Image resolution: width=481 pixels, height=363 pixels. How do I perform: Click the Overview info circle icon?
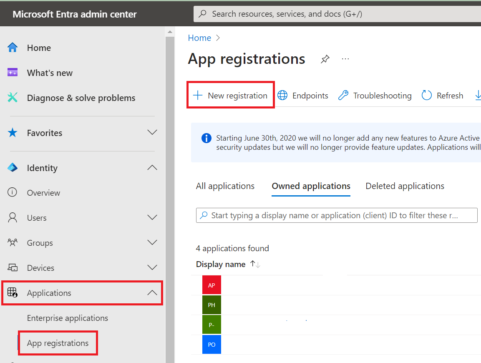click(12, 192)
